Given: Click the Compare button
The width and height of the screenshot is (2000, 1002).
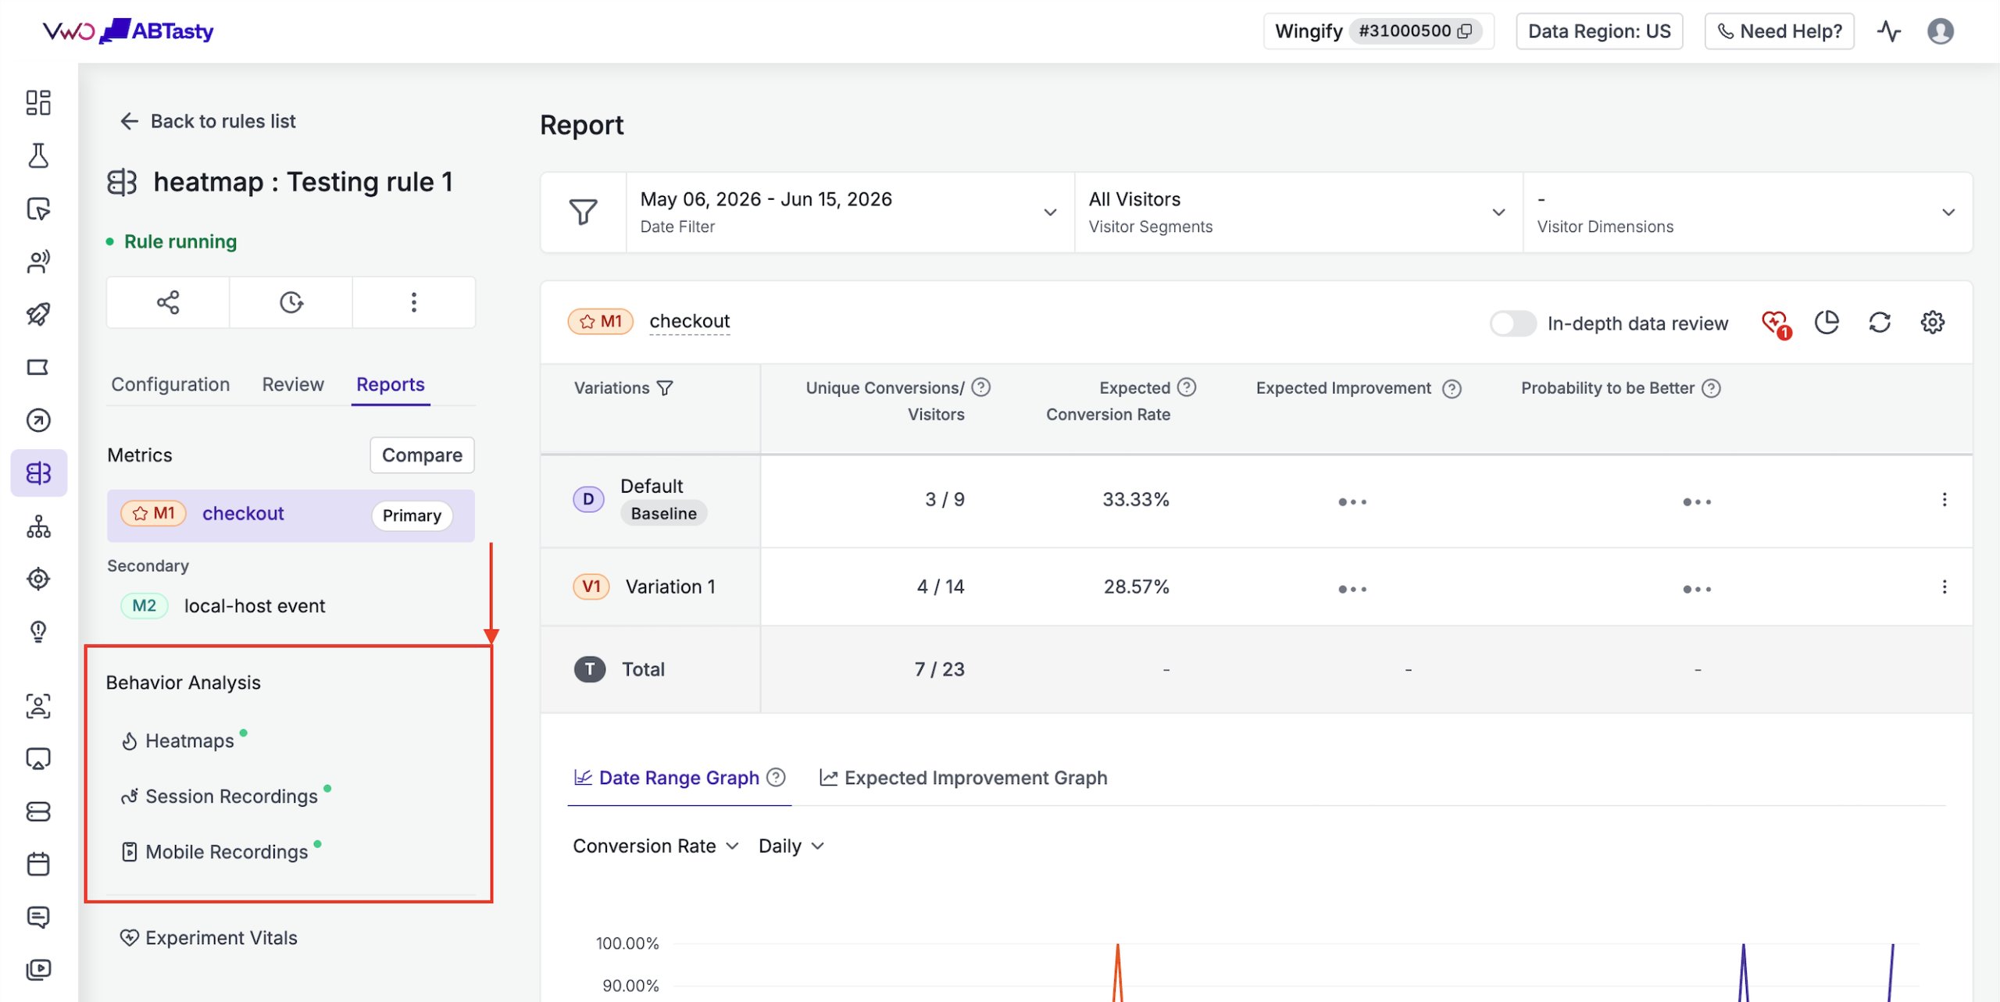Looking at the screenshot, I should (x=422, y=455).
